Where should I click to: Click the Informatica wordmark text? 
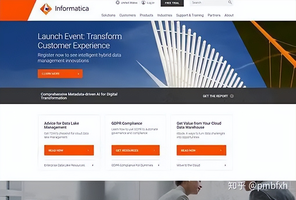coord(72,8)
